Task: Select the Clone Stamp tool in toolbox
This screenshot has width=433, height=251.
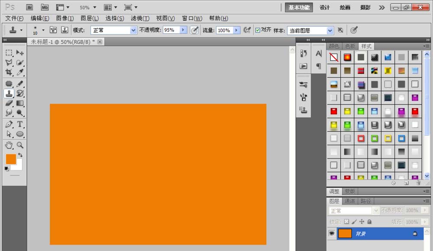Action: [x=9, y=93]
